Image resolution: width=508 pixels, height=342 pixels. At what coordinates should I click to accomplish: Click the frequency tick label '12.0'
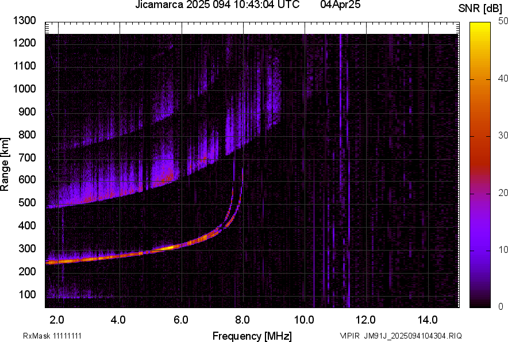click(365, 320)
